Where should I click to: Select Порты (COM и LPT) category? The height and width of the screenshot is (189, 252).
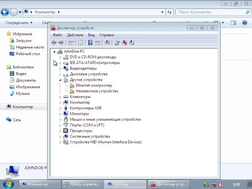pyautogui.click(x=87, y=125)
